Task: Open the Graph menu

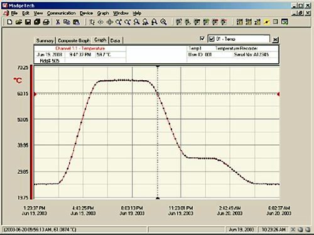Action: point(103,13)
